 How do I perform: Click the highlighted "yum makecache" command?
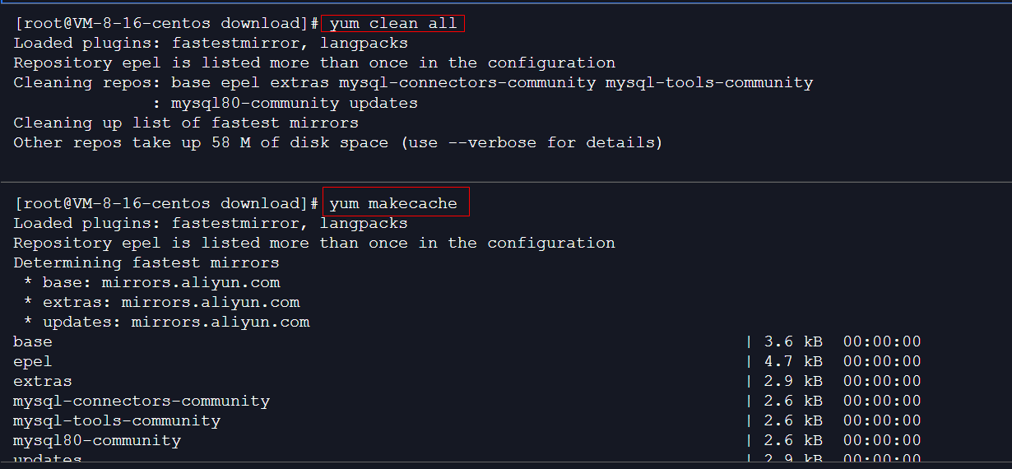coord(393,203)
